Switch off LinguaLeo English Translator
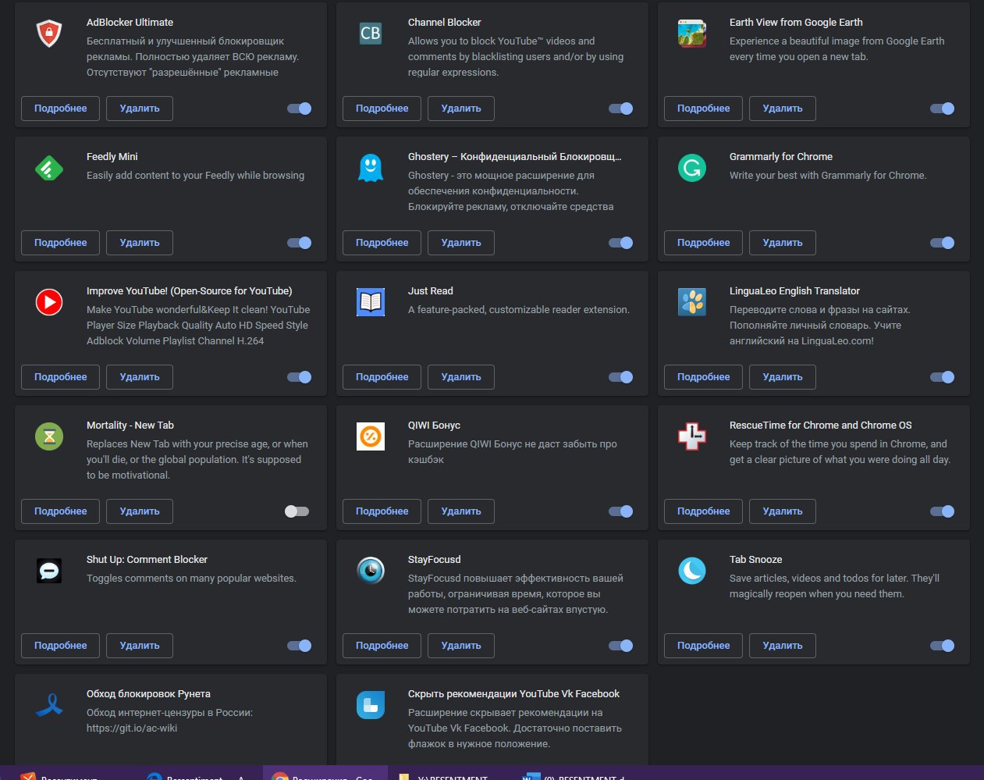Screen dimensions: 984x780 pos(943,377)
